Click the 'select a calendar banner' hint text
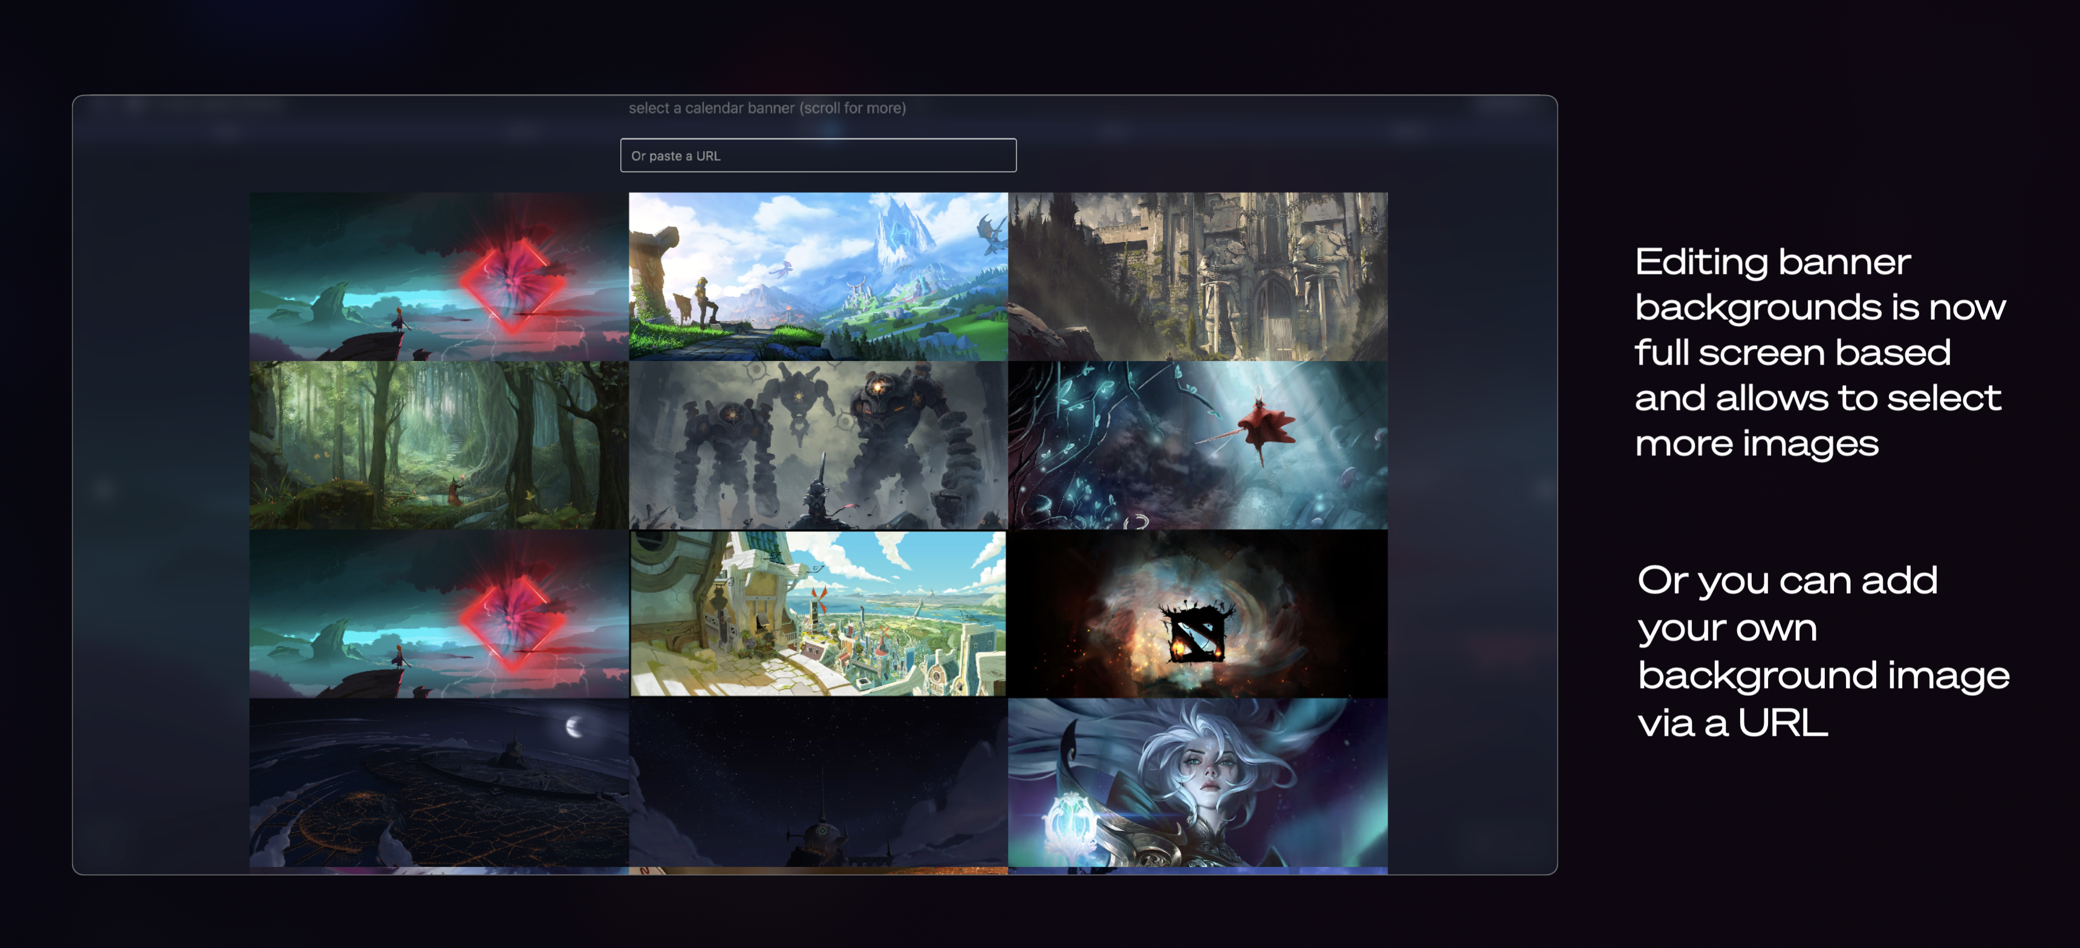The height and width of the screenshot is (948, 2080). pos(767,108)
